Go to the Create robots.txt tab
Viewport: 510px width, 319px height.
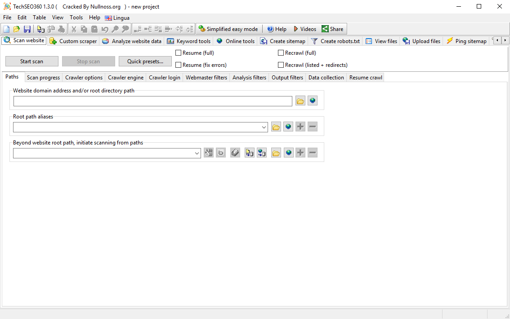coord(336,41)
